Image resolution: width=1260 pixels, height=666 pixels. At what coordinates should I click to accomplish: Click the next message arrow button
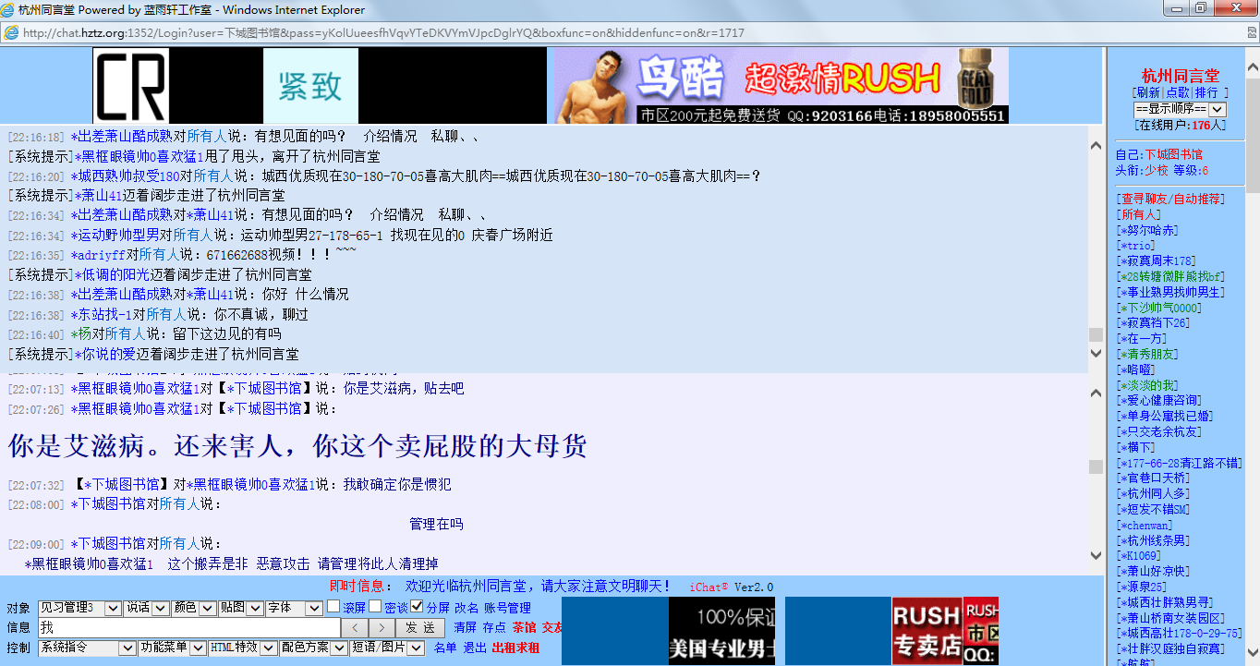pos(382,628)
